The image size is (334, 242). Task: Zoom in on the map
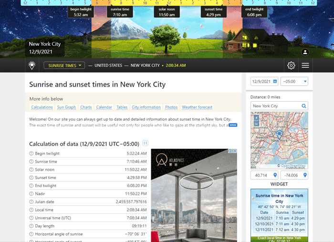pyautogui.click(x=256, y=117)
